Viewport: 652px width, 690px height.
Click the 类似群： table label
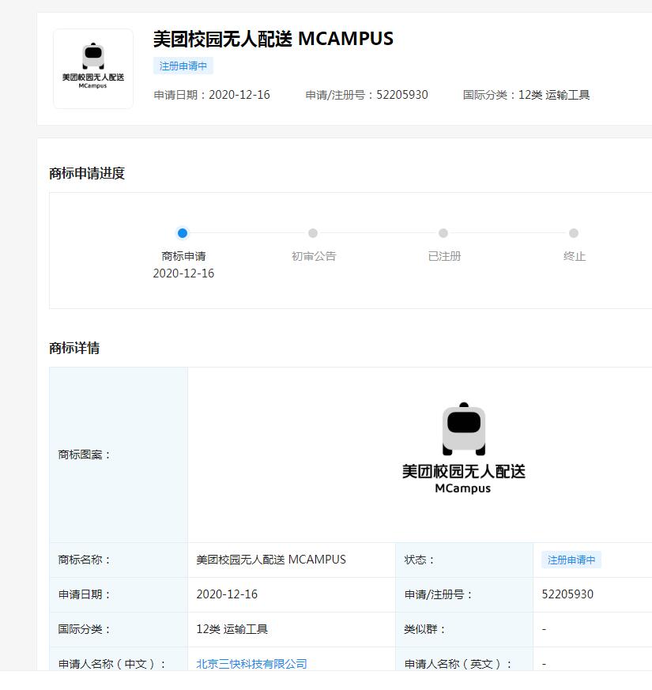(425, 629)
